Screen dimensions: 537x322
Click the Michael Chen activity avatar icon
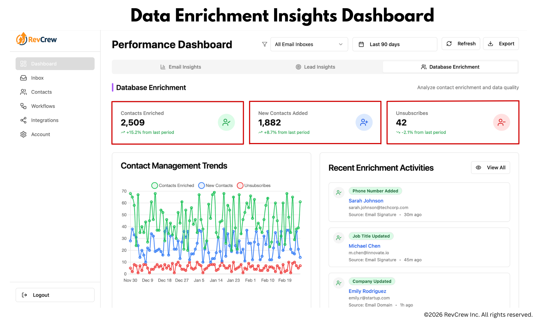(339, 237)
